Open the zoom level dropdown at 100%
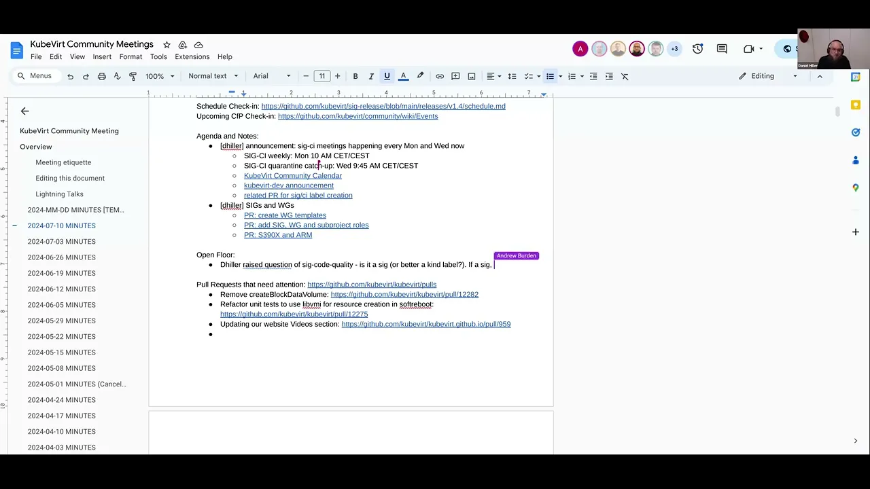 pyautogui.click(x=160, y=76)
